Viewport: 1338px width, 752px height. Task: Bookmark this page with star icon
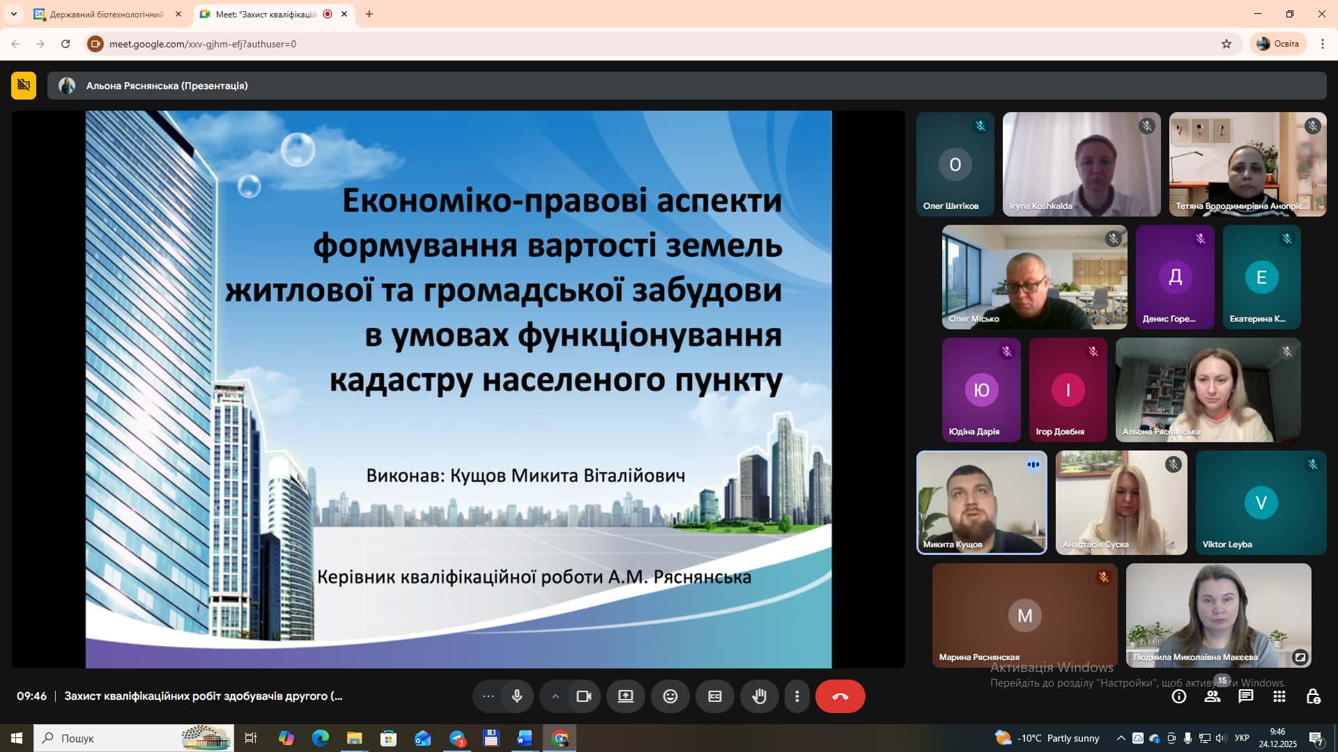point(1226,44)
